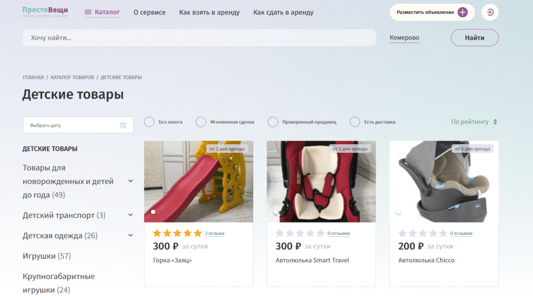Open the Каталог hamburger menu icon
This screenshot has width=533, height=296.
click(x=88, y=12)
